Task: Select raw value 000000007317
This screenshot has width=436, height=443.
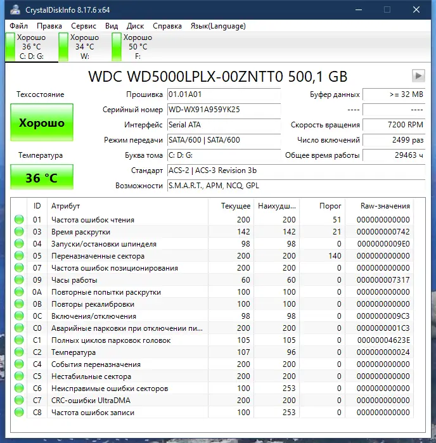Action: 383,279
